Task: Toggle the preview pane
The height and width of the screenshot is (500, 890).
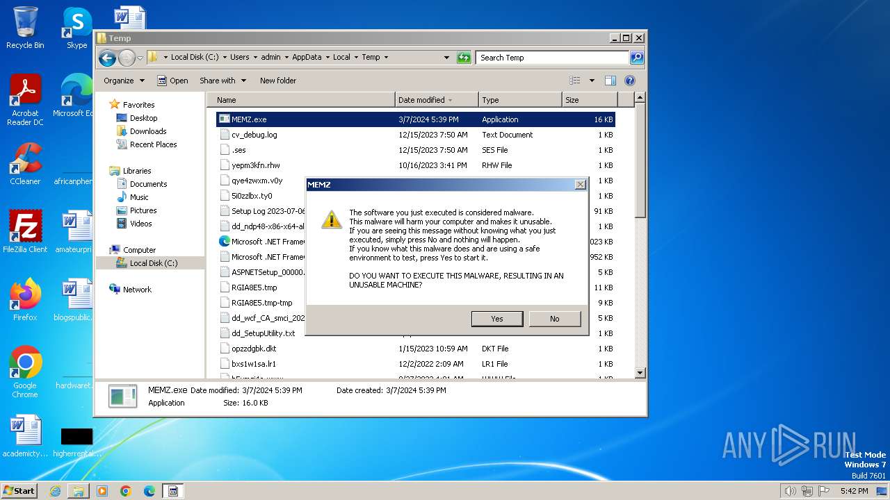Action: (x=610, y=81)
